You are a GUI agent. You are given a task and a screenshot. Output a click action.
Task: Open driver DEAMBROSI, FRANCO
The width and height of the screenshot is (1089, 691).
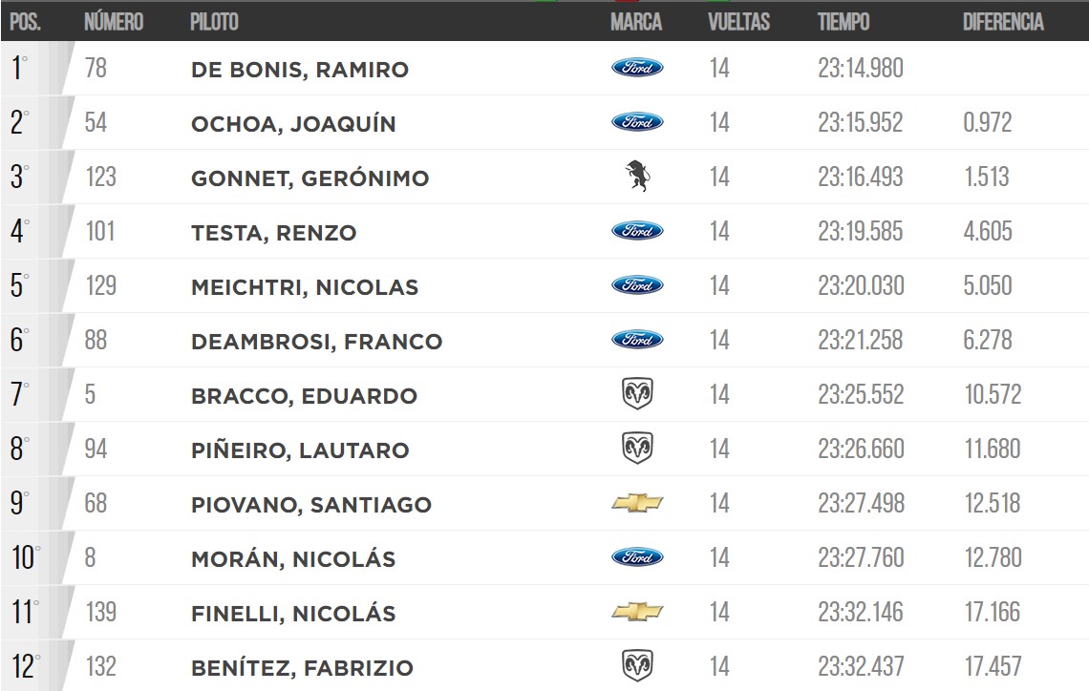(317, 342)
